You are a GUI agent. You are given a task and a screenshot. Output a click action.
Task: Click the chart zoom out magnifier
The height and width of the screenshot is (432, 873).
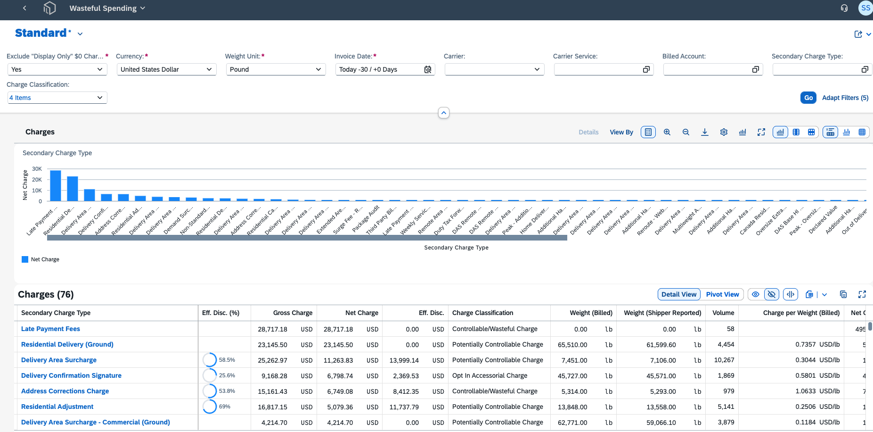(x=686, y=133)
